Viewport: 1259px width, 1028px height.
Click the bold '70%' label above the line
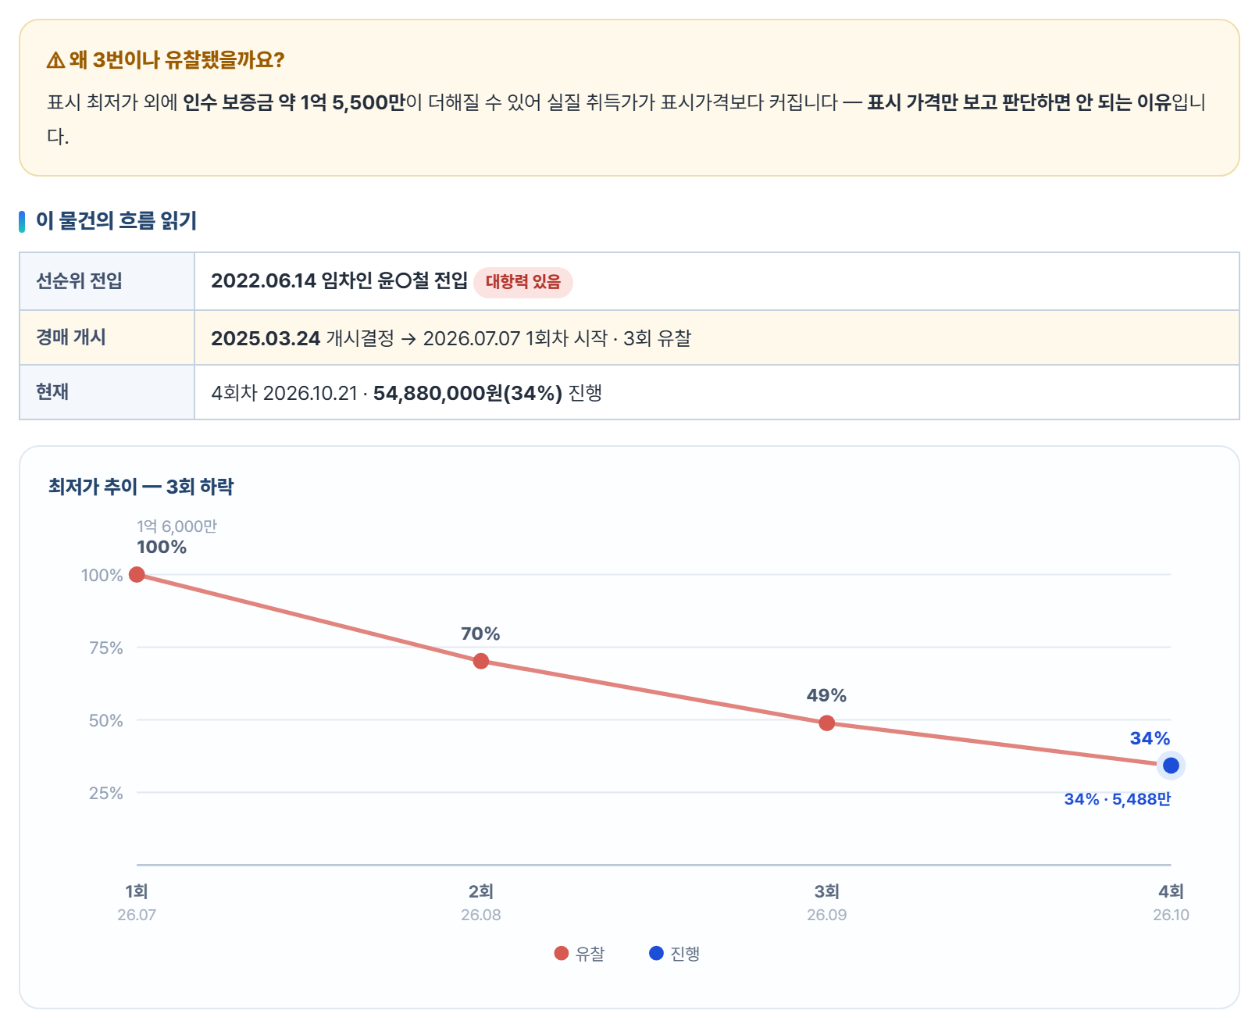pyautogui.click(x=480, y=634)
